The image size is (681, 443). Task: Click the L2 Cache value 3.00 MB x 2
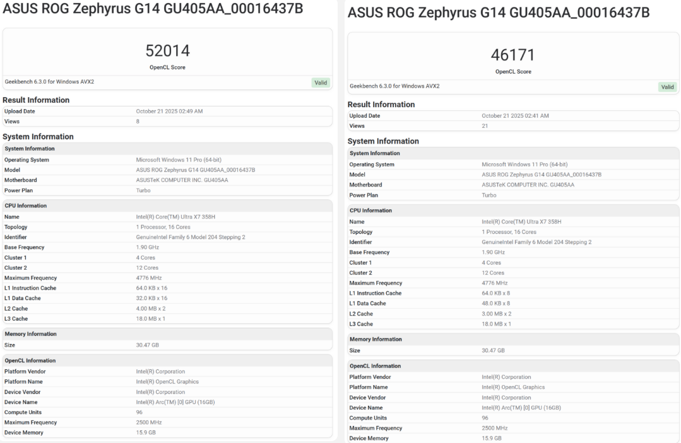[x=497, y=314]
